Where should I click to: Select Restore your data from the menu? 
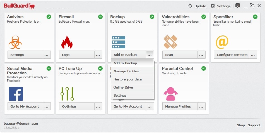(x=127, y=79)
